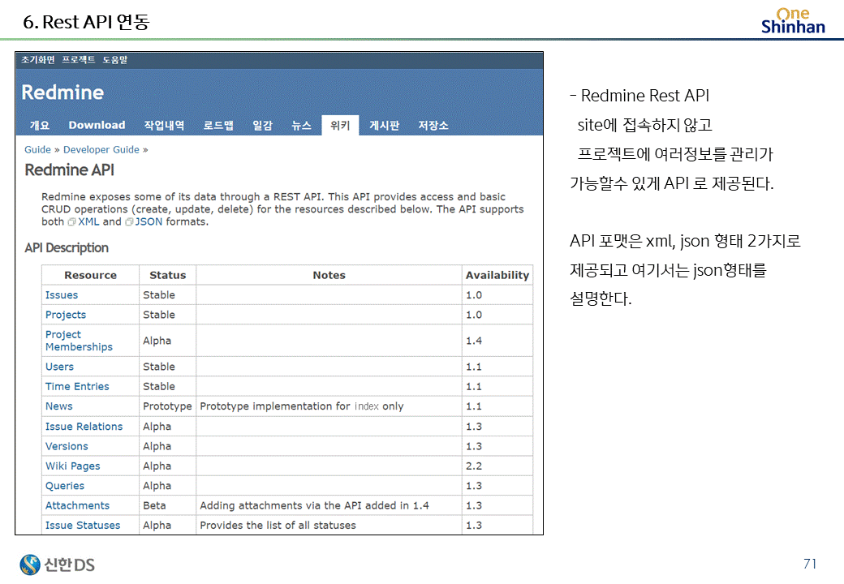Click the external-link icon before JSON

(129, 222)
